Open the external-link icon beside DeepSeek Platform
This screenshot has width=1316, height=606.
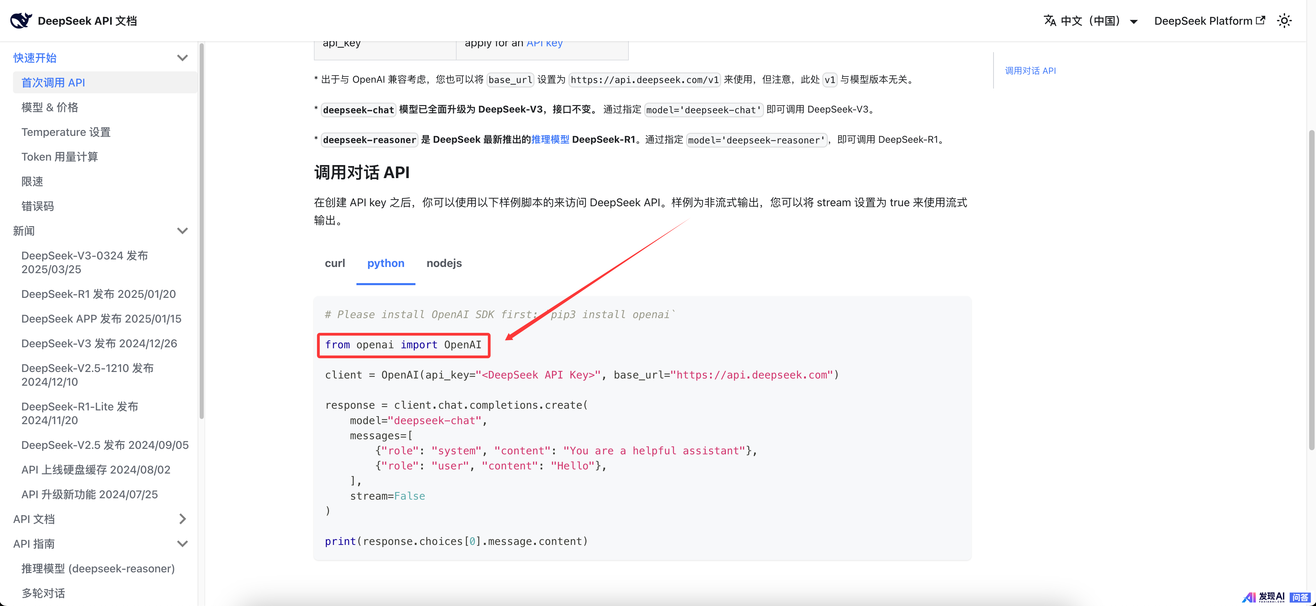pos(1261,21)
